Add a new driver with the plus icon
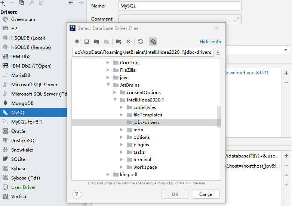This screenshot has height=206, width=292. pos(3,3)
